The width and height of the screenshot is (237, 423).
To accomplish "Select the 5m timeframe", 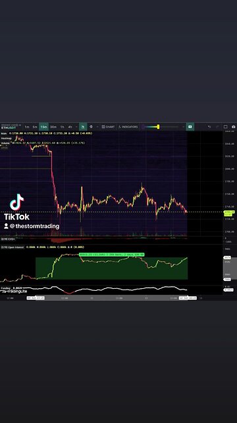I will point(35,127).
